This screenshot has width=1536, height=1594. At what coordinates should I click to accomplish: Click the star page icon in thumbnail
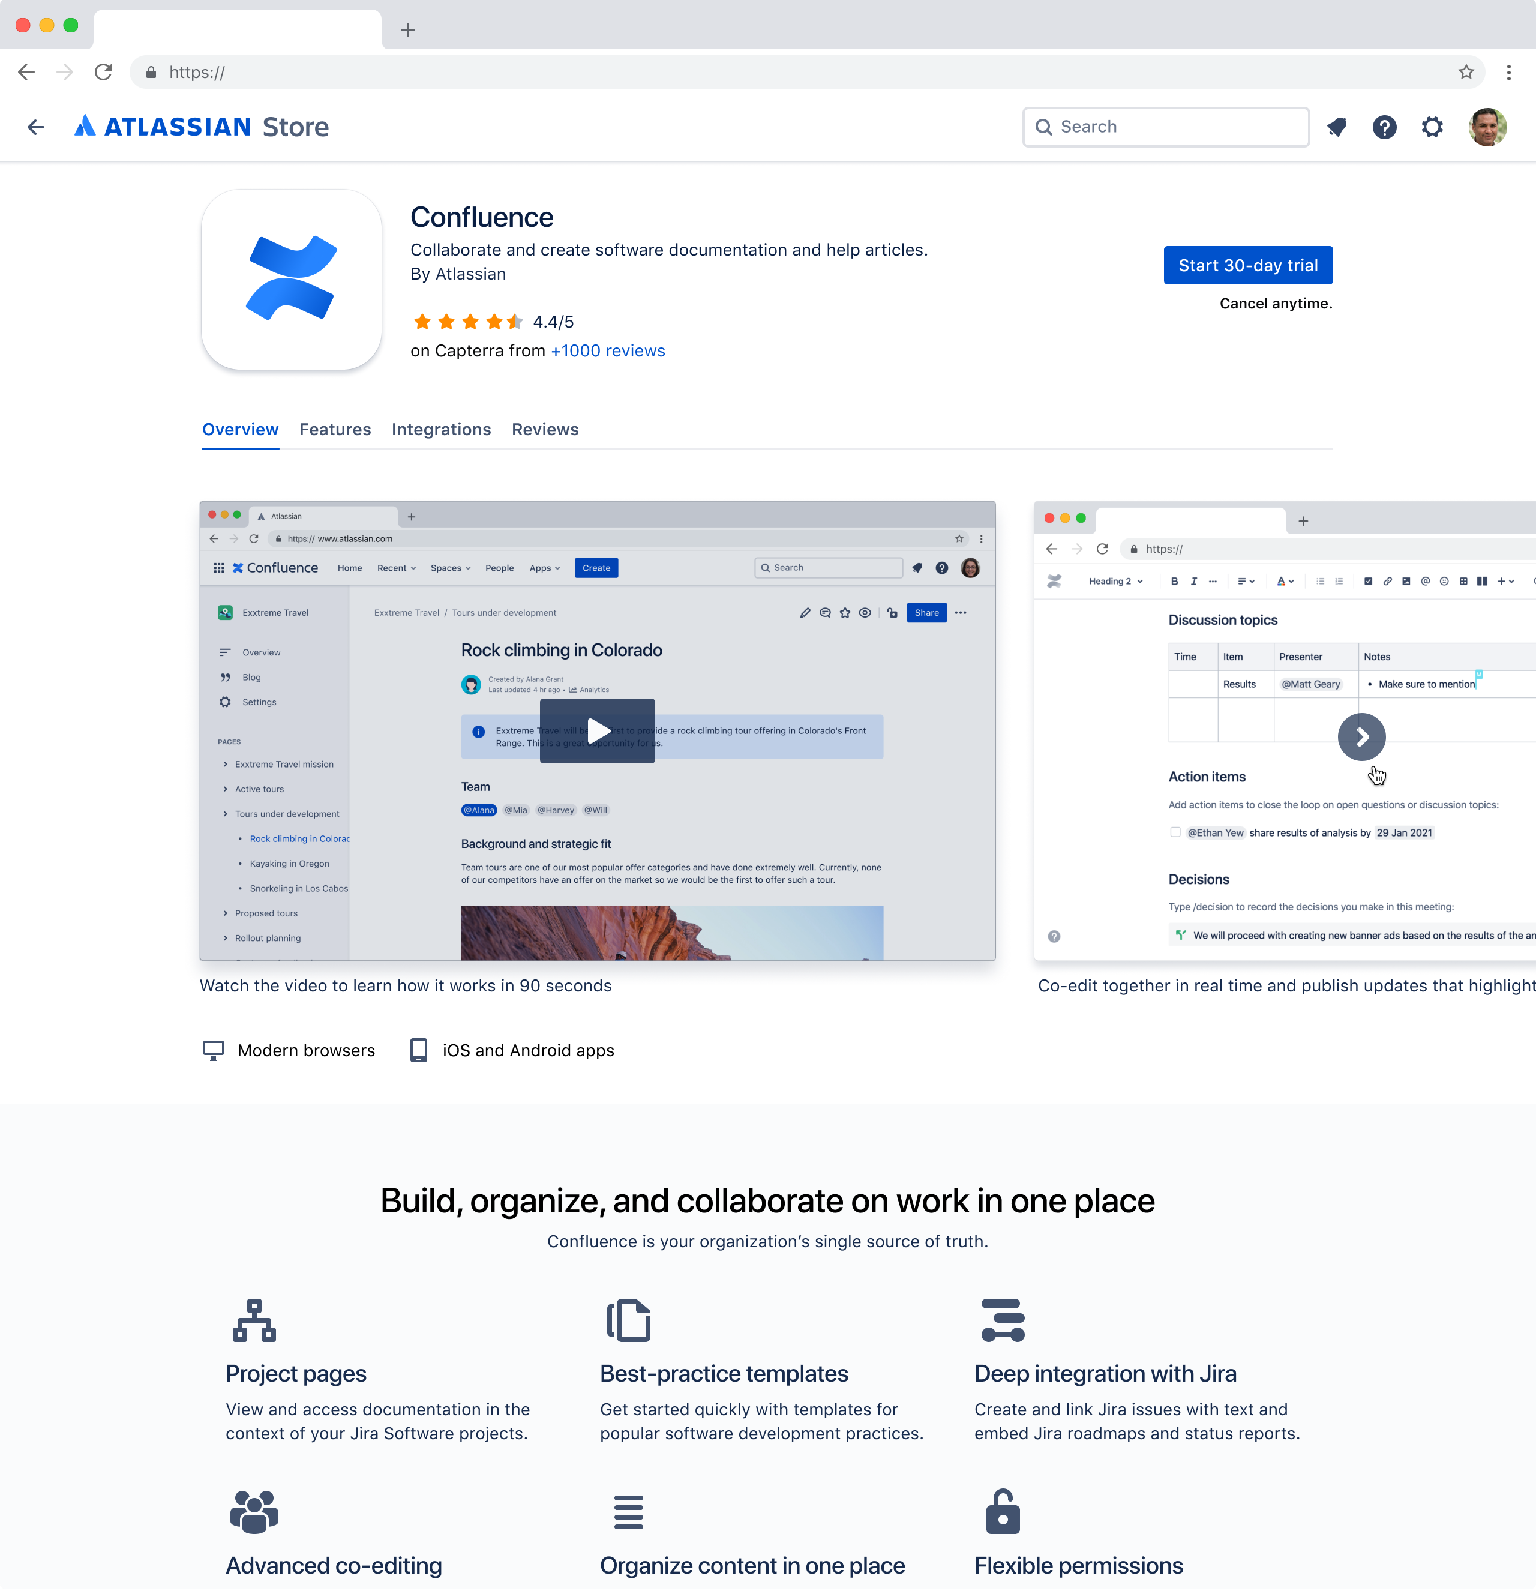click(x=845, y=612)
